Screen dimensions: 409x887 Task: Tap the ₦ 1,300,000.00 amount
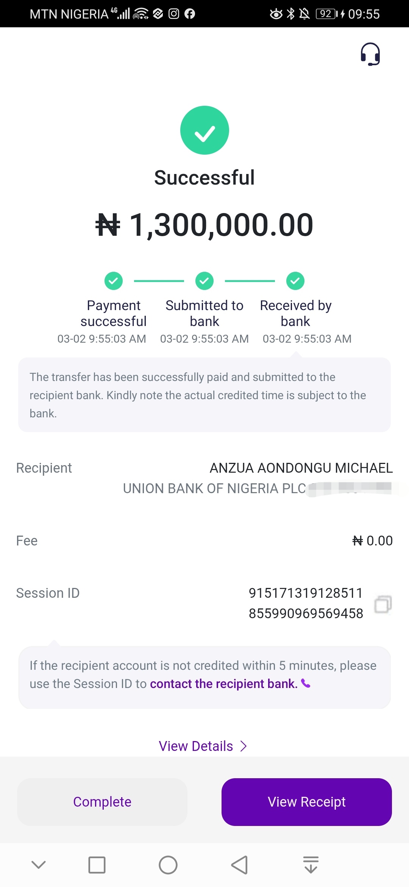click(204, 225)
